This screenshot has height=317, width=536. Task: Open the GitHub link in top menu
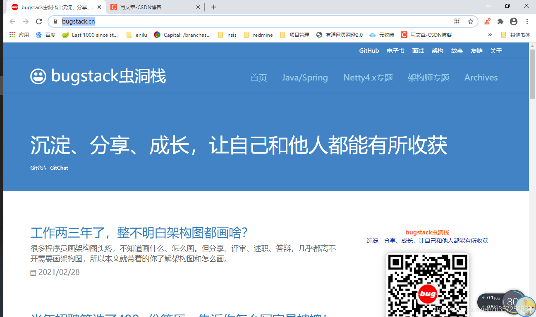pyautogui.click(x=369, y=51)
